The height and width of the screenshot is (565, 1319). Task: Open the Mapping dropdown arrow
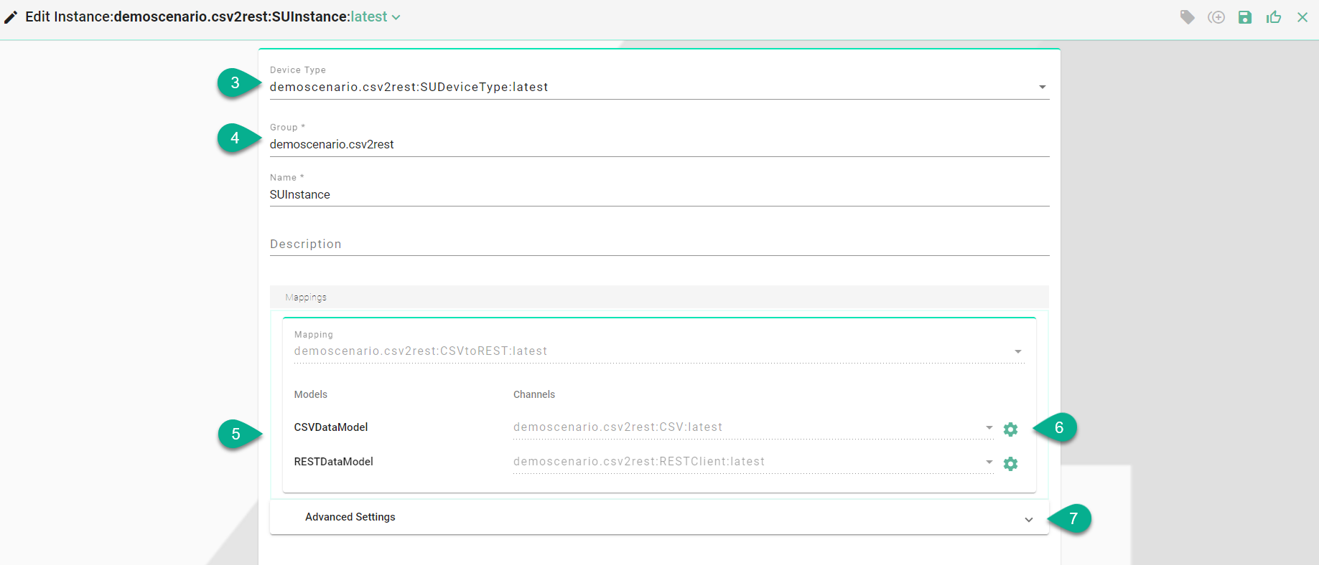coord(1017,351)
